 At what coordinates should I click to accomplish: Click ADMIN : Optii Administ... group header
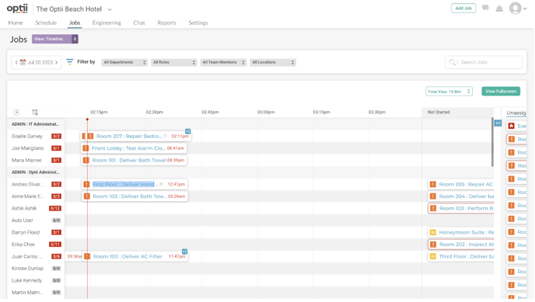[36, 172]
